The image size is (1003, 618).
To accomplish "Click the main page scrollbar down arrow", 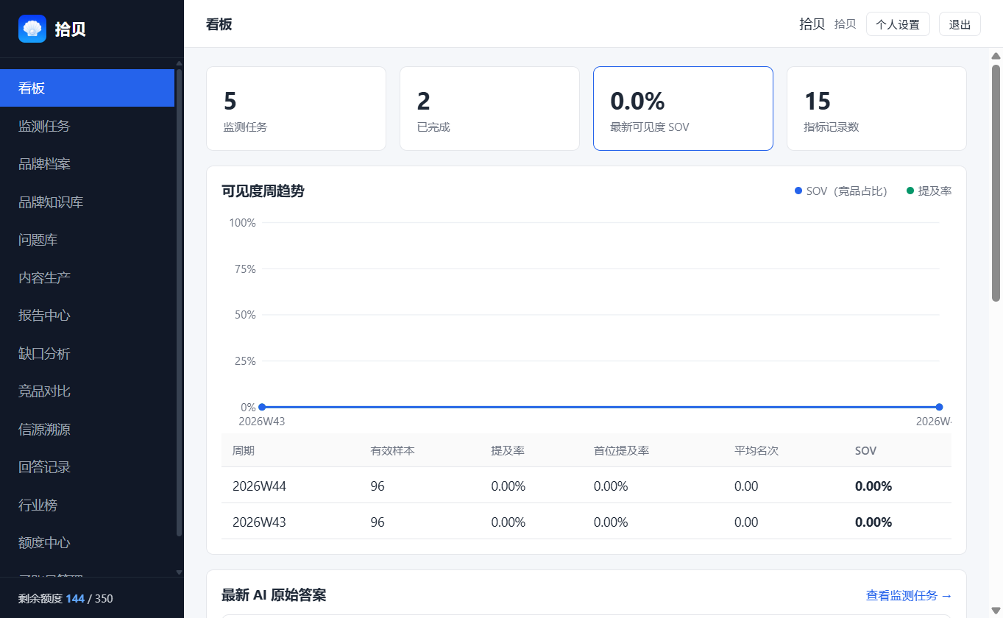I will coord(996,609).
